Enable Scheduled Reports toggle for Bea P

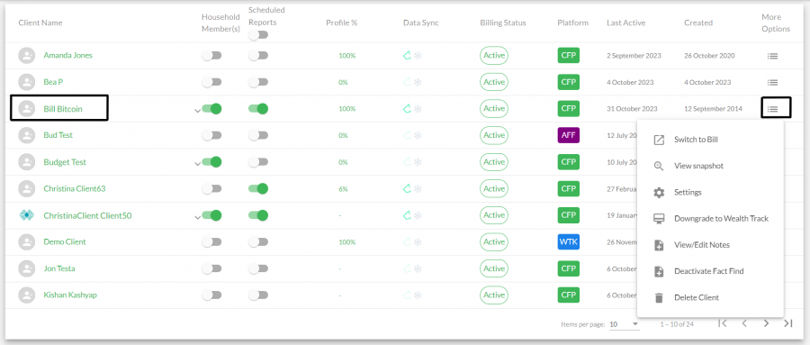pyautogui.click(x=258, y=82)
